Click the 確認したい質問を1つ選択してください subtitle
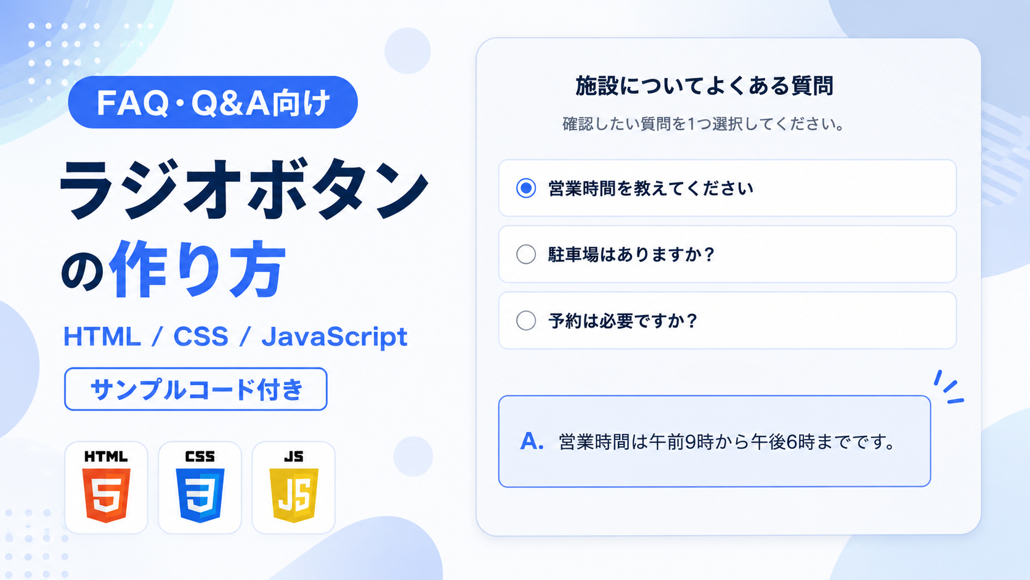The height and width of the screenshot is (580, 1030). [703, 124]
